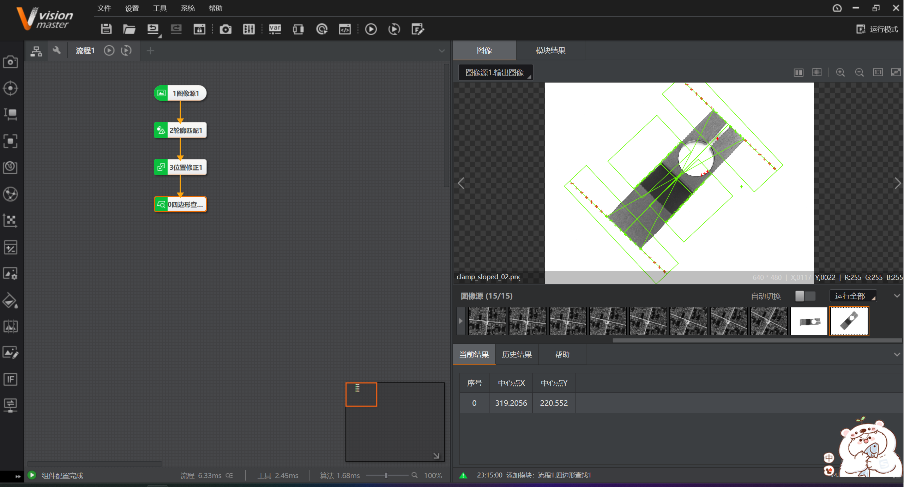Viewport: 904px width, 487px height.
Task: Toggle the 自动切换 switch
Action: coord(805,296)
